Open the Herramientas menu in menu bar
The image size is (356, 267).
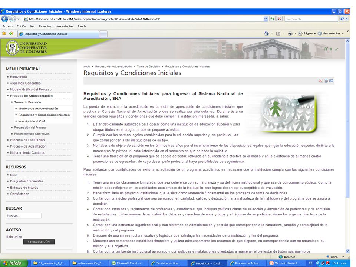(64, 26)
